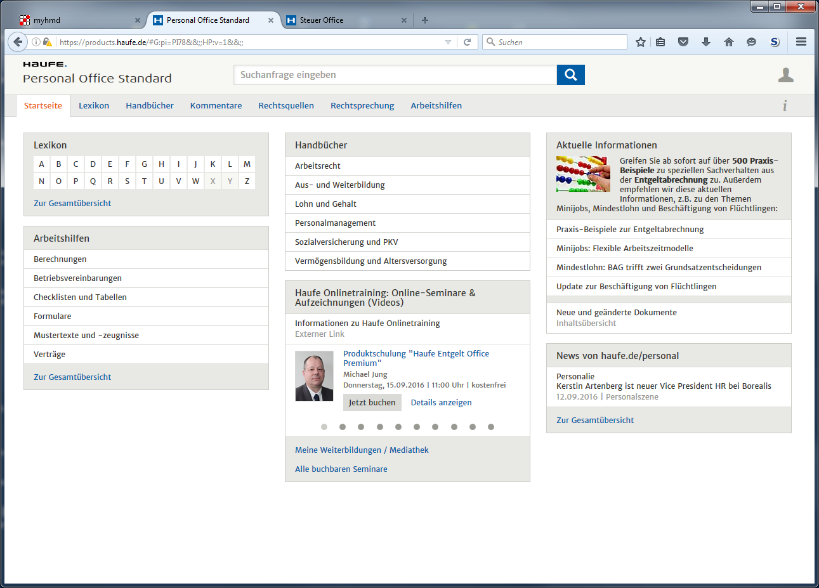
Task: Open the Firefox hamburger menu
Action: click(x=801, y=42)
